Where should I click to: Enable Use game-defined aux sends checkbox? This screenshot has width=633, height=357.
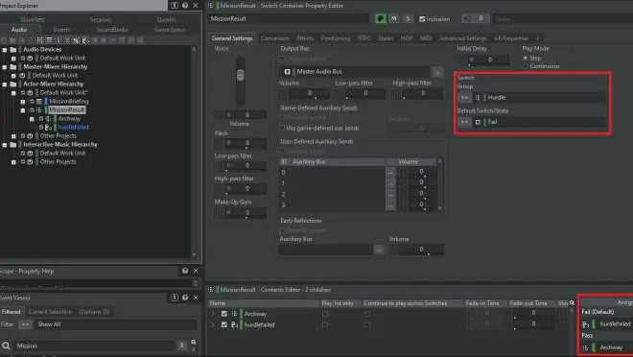(x=282, y=128)
